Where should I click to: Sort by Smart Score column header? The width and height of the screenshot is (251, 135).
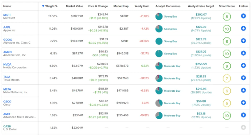point(227,6)
